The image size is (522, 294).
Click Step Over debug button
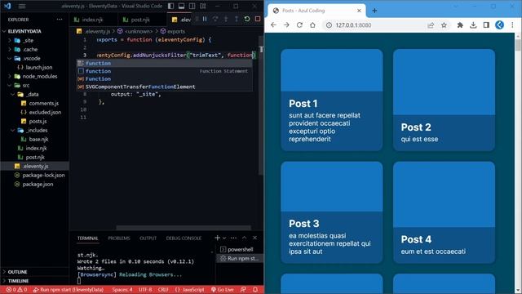pos(215,19)
